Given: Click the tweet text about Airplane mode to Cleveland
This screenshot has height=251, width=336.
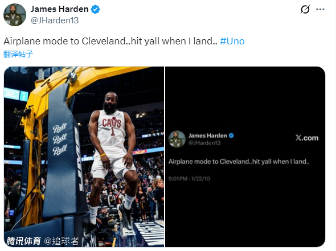Looking at the screenshot, I should coord(112,41).
